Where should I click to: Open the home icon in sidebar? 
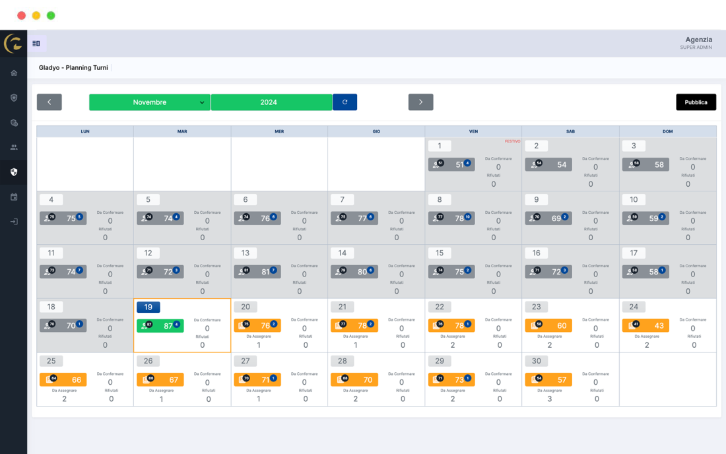[14, 73]
